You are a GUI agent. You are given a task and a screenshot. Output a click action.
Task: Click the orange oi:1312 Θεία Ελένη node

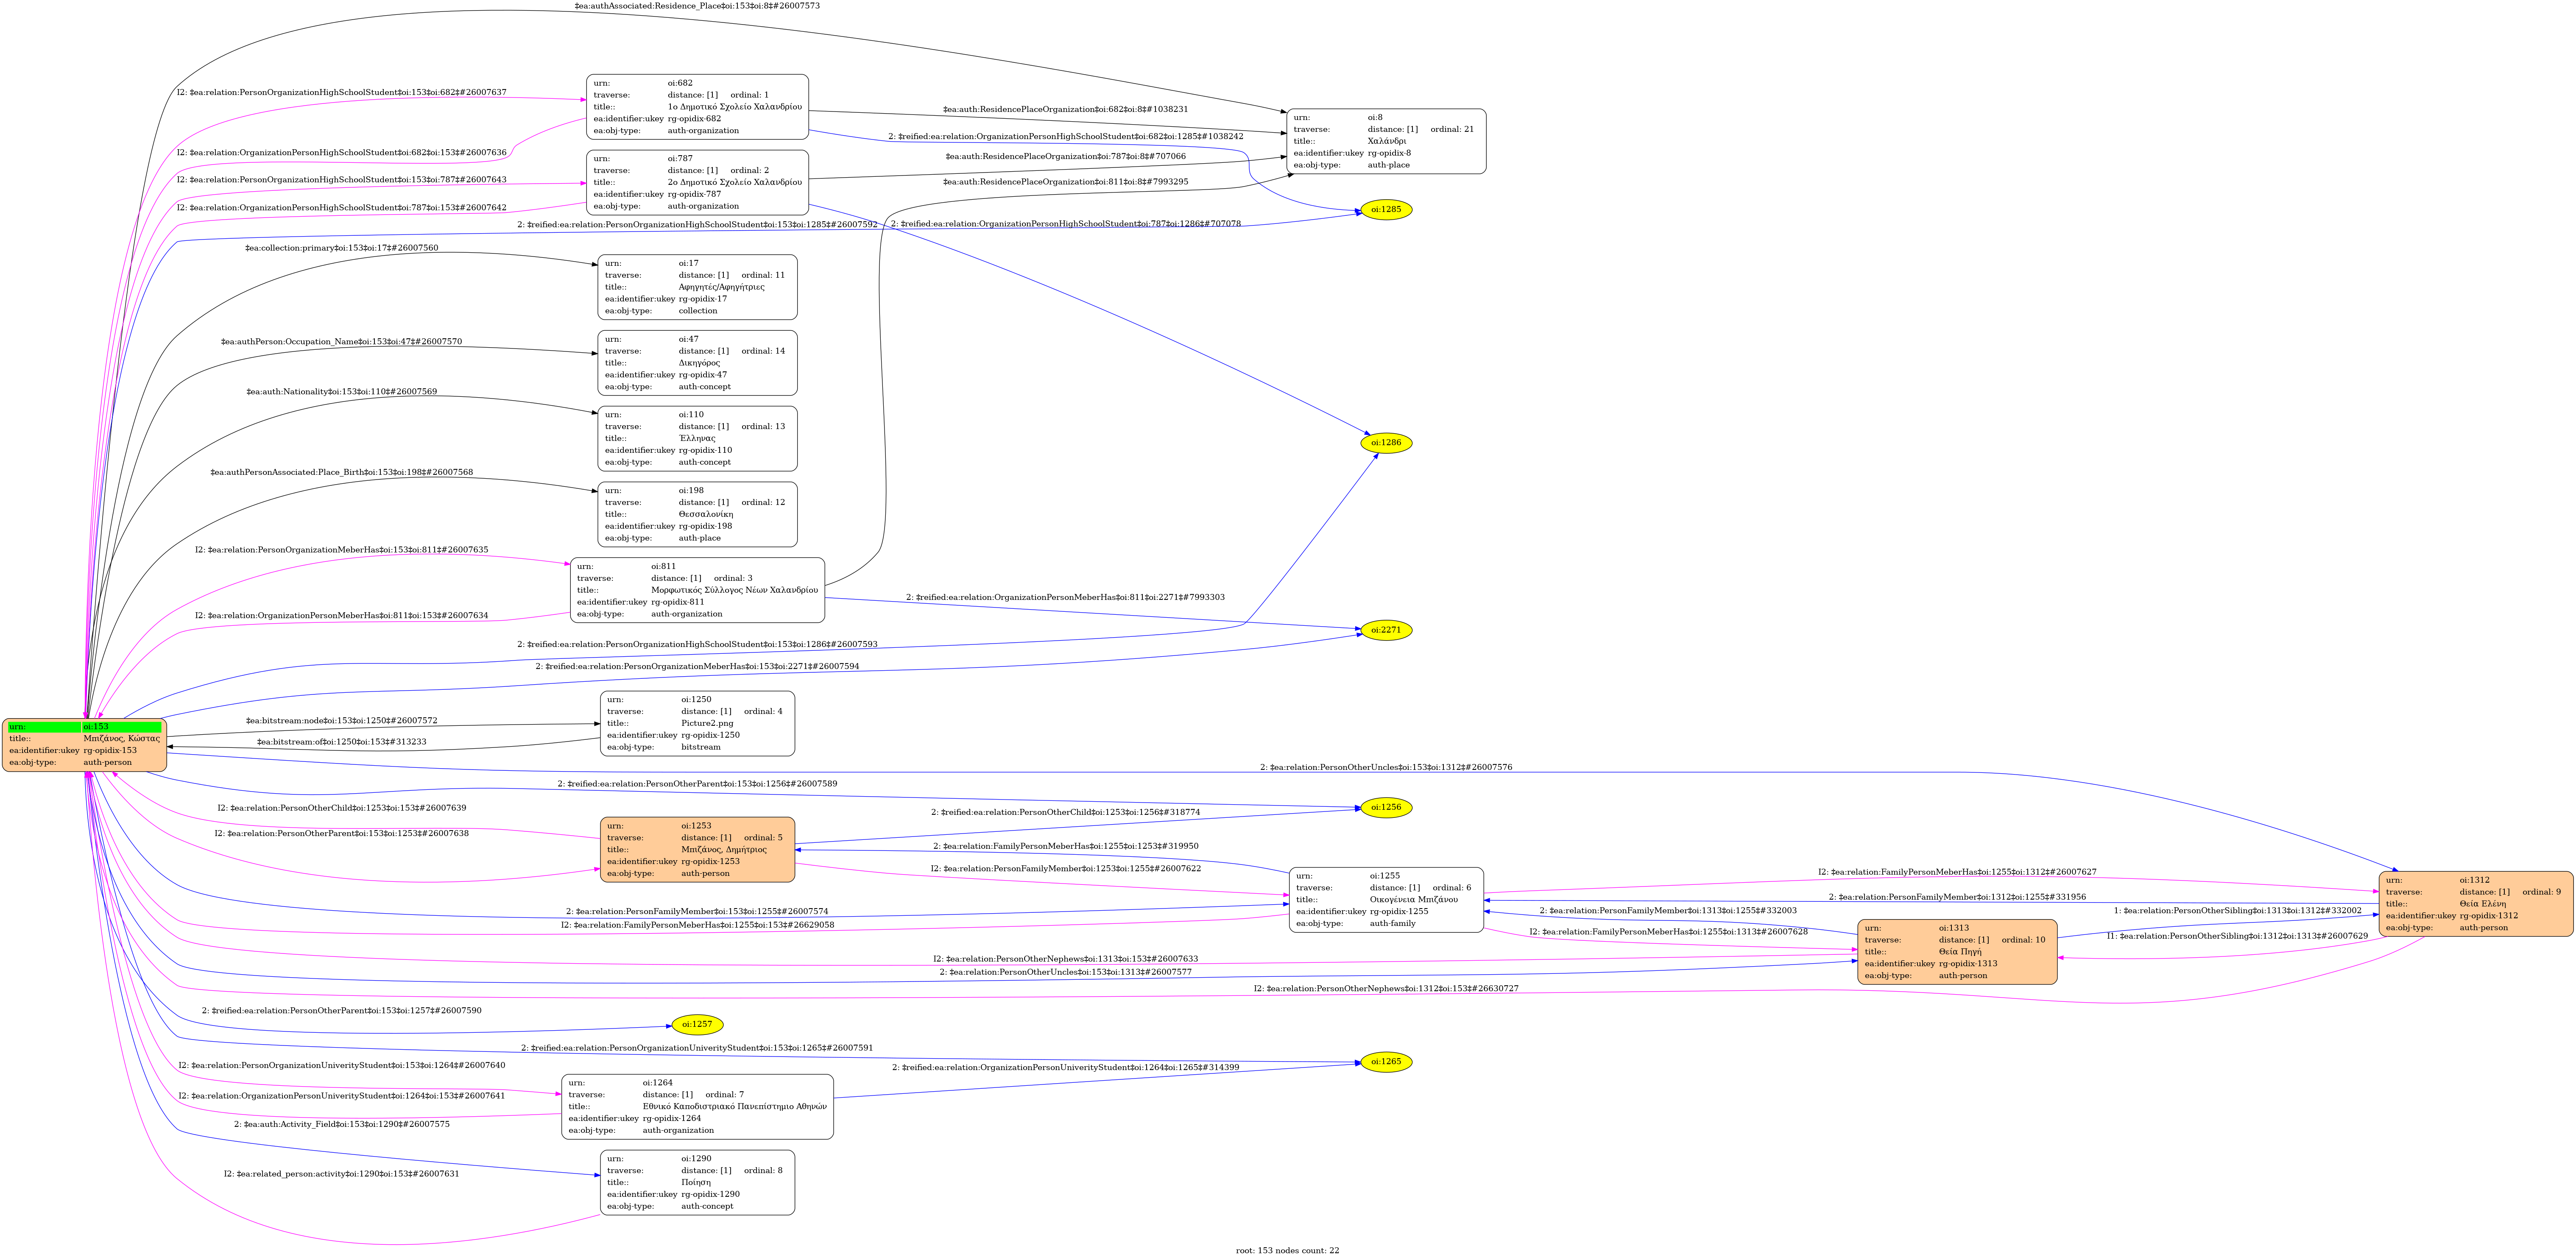[x=2475, y=904]
